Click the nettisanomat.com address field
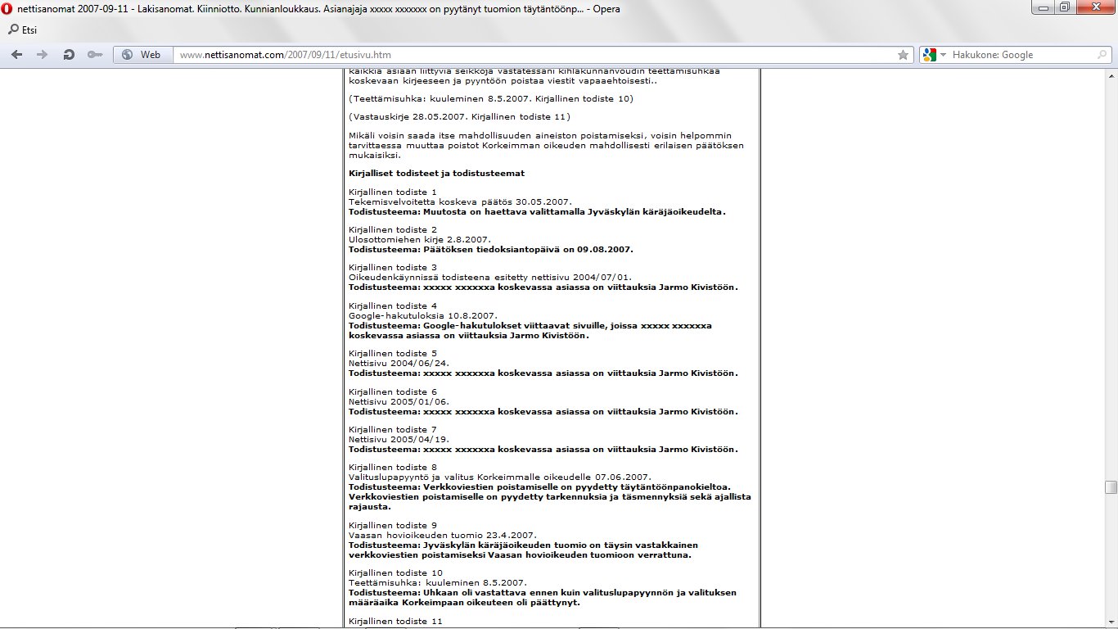The width and height of the screenshot is (1118, 629). pyautogui.click(x=532, y=55)
